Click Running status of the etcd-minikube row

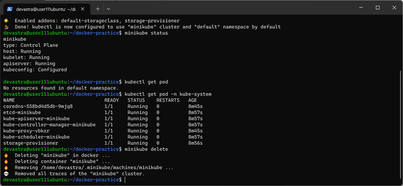point(137,112)
